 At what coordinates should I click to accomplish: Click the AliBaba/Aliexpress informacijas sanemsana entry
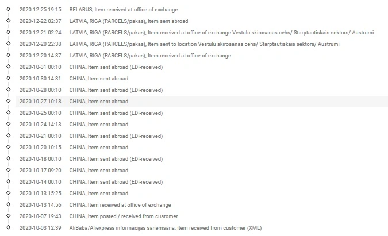[x=166, y=228]
